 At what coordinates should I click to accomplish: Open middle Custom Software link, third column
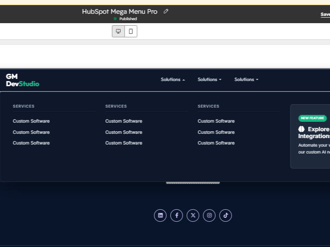pos(216,133)
